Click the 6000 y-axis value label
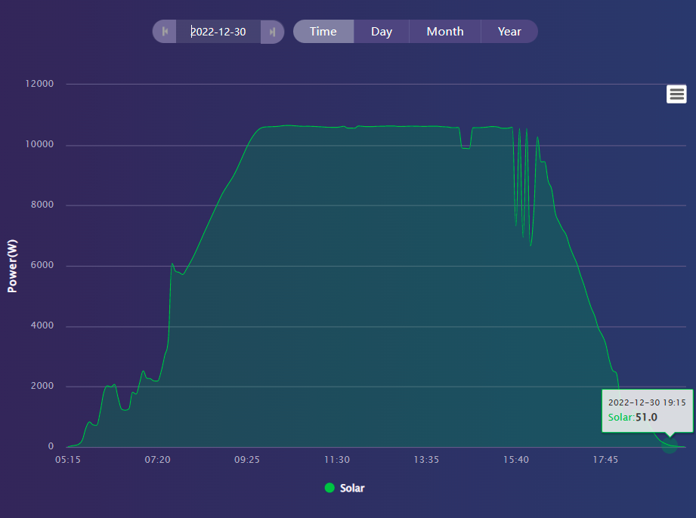This screenshot has width=696, height=518. (x=42, y=266)
